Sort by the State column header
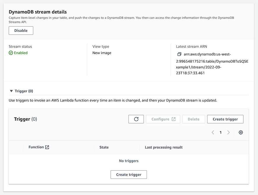The height and width of the screenshot is (195, 258). (104, 147)
